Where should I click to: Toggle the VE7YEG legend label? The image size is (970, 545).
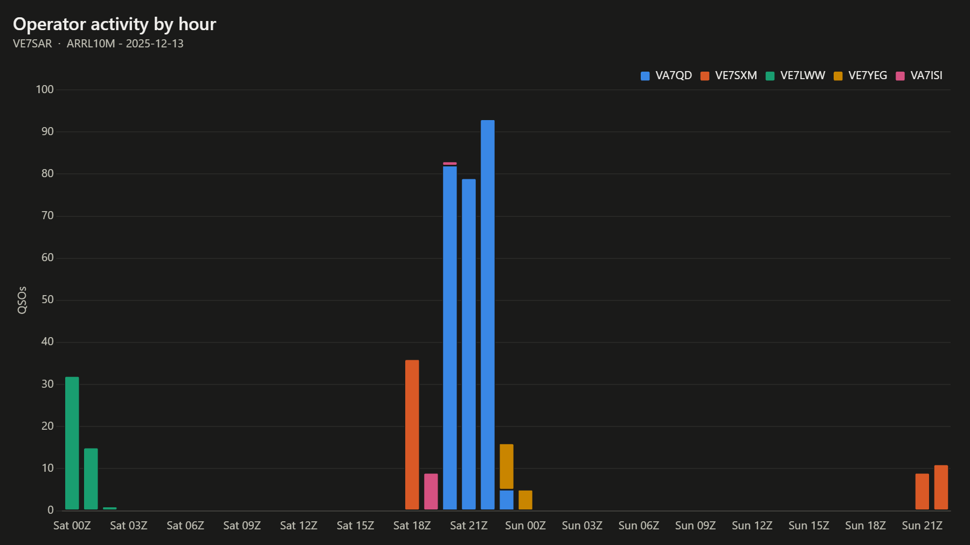[868, 76]
